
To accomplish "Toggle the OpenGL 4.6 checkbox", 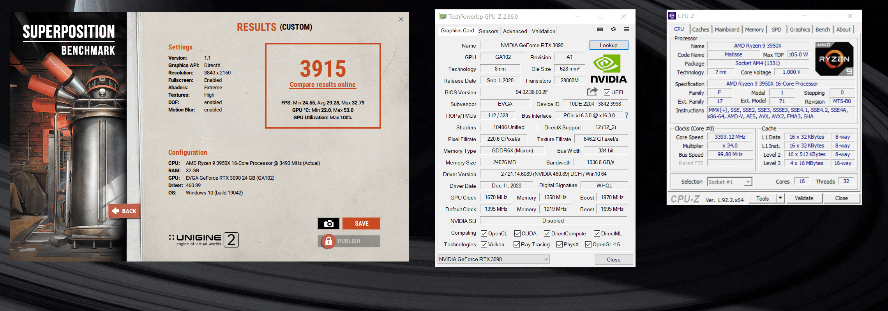I will [588, 244].
